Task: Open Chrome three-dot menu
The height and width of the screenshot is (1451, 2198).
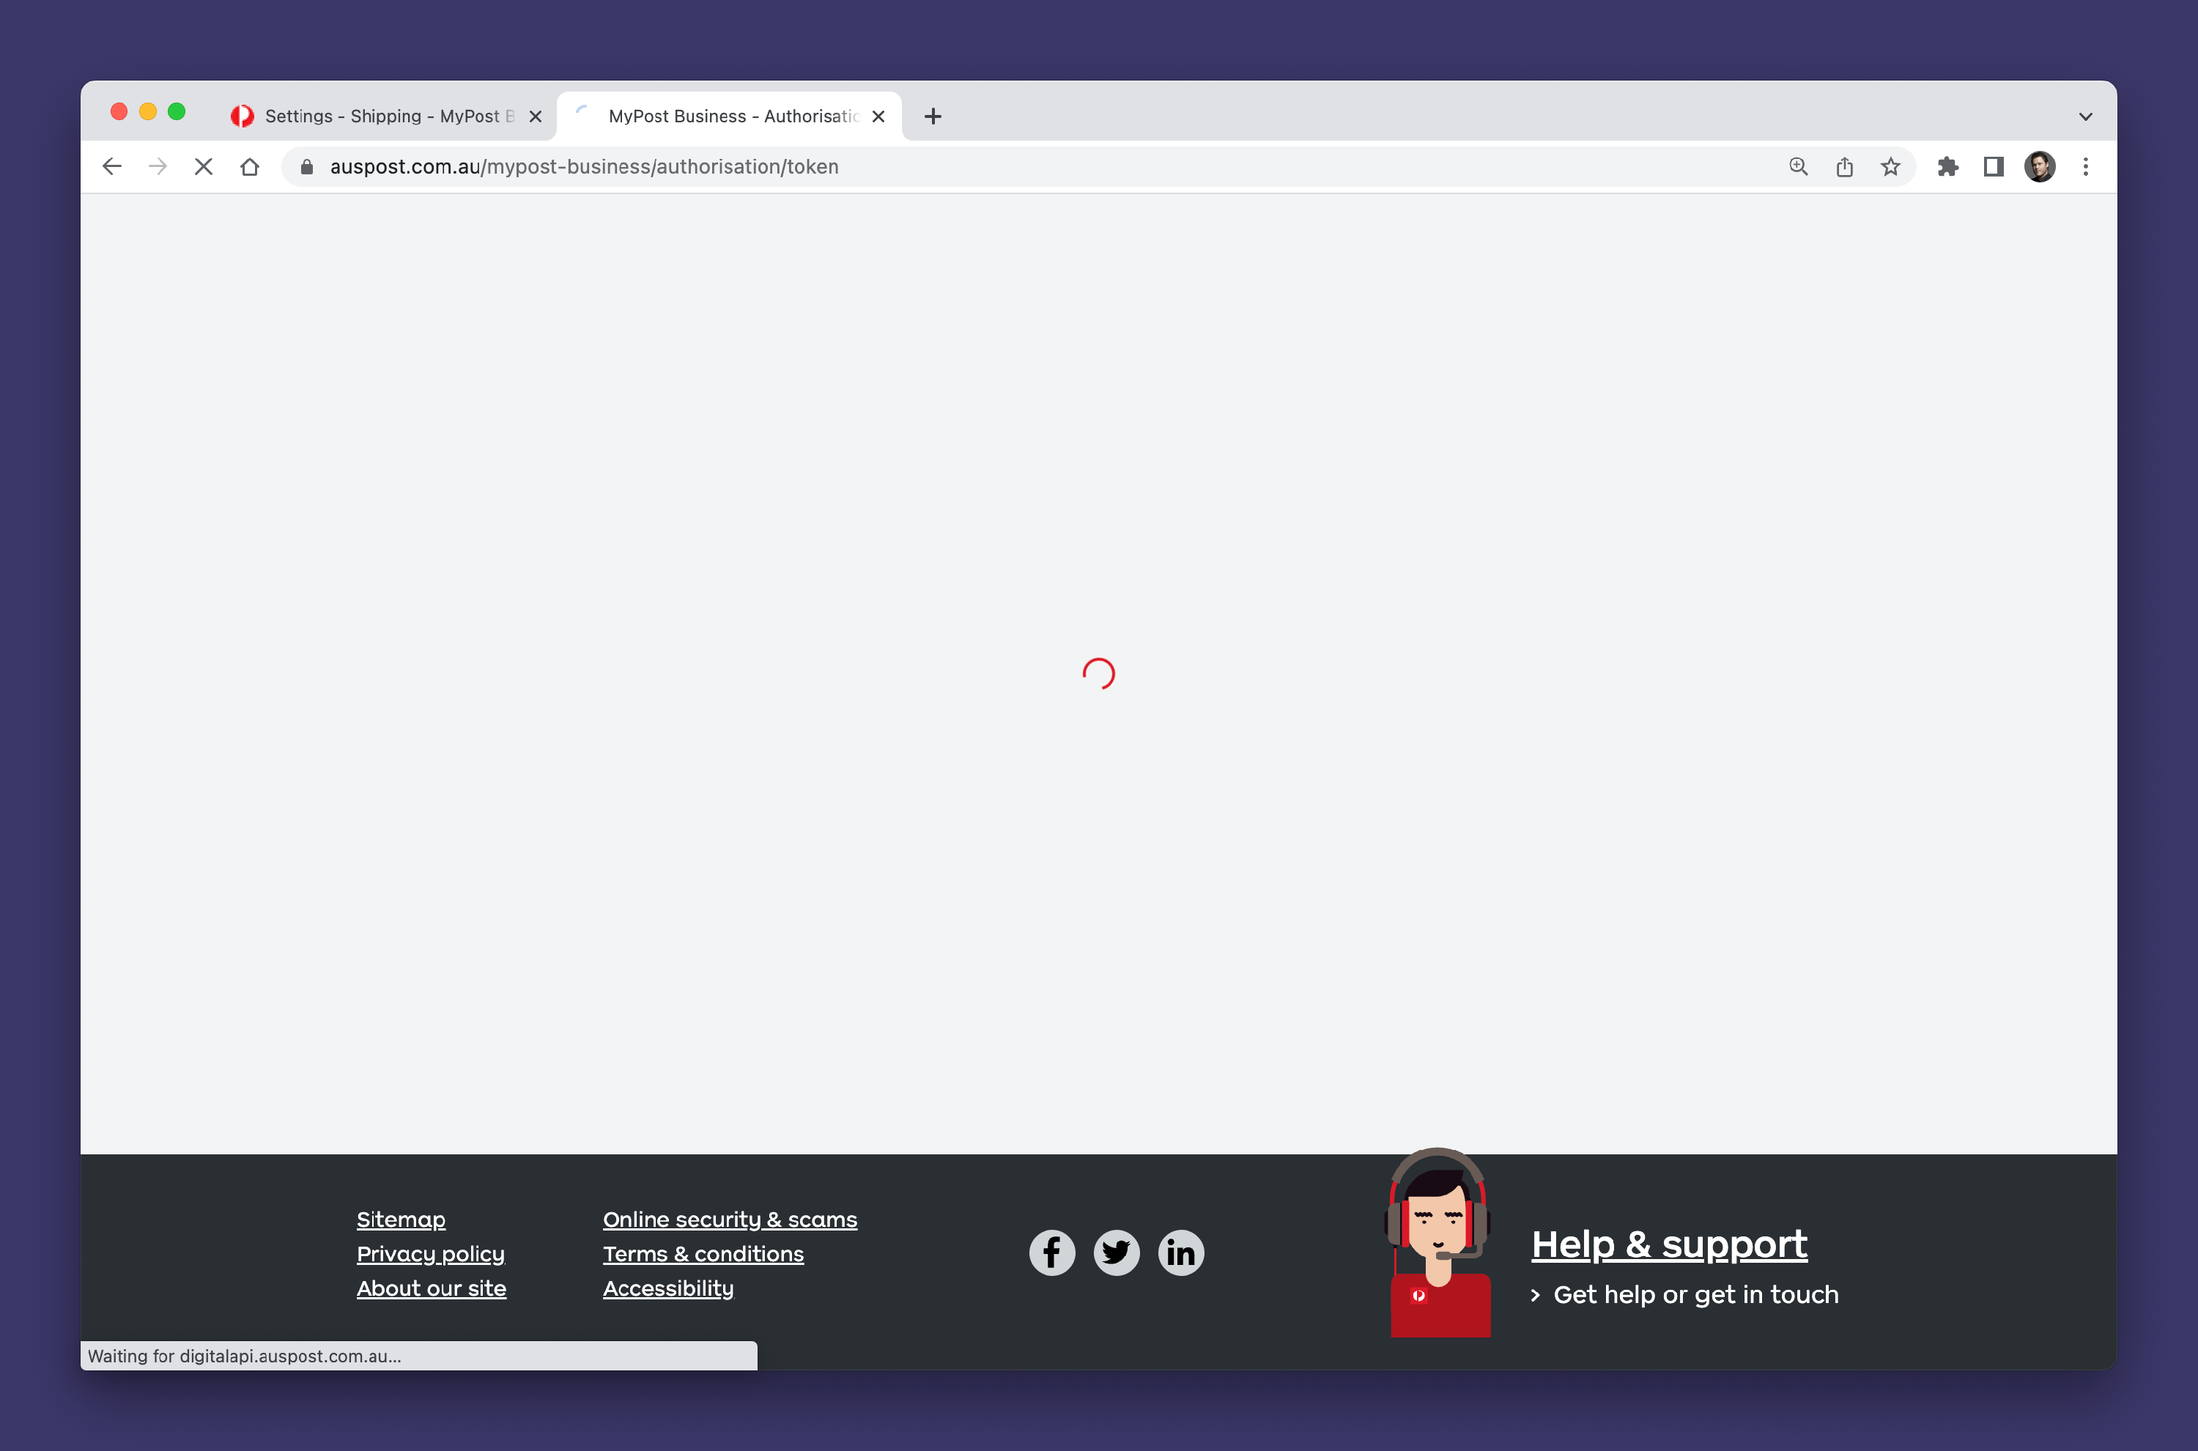Action: (x=2085, y=166)
